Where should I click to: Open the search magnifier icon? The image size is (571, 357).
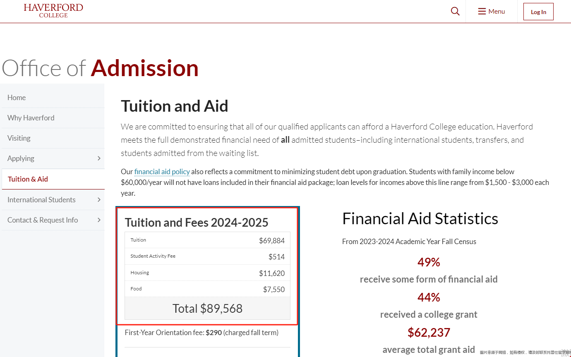pyautogui.click(x=455, y=12)
